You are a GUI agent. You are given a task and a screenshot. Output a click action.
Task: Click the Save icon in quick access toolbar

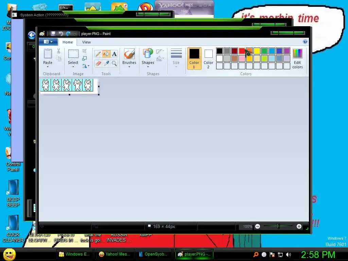click(x=53, y=34)
